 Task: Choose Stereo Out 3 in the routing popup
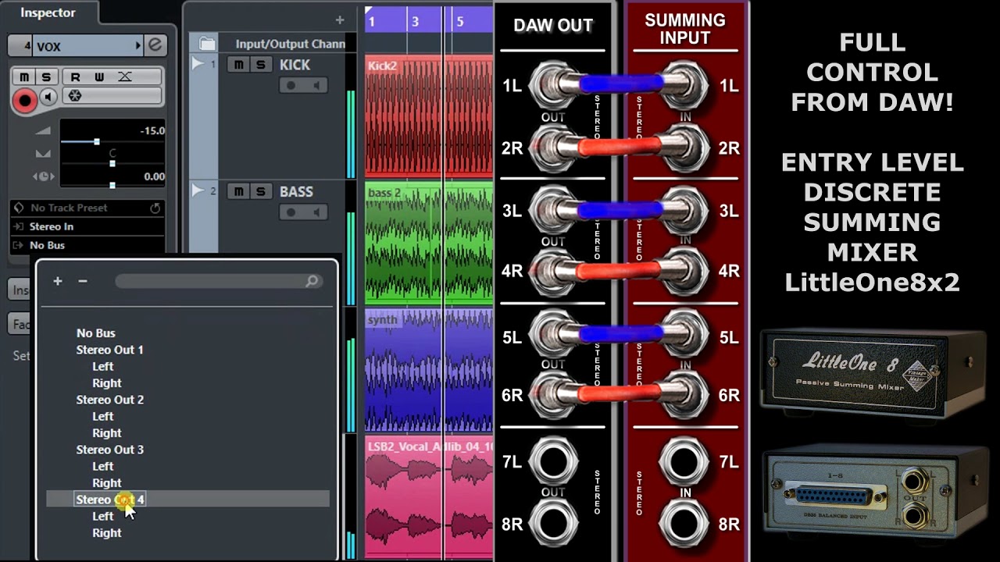pos(109,450)
